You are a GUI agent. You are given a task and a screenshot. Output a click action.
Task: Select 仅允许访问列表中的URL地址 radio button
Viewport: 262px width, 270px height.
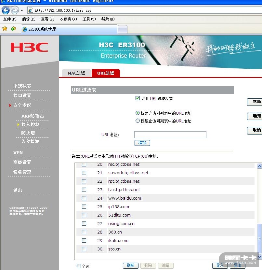point(138,113)
